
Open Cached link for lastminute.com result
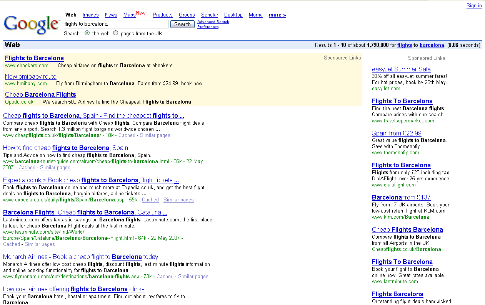tap(12, 244)
